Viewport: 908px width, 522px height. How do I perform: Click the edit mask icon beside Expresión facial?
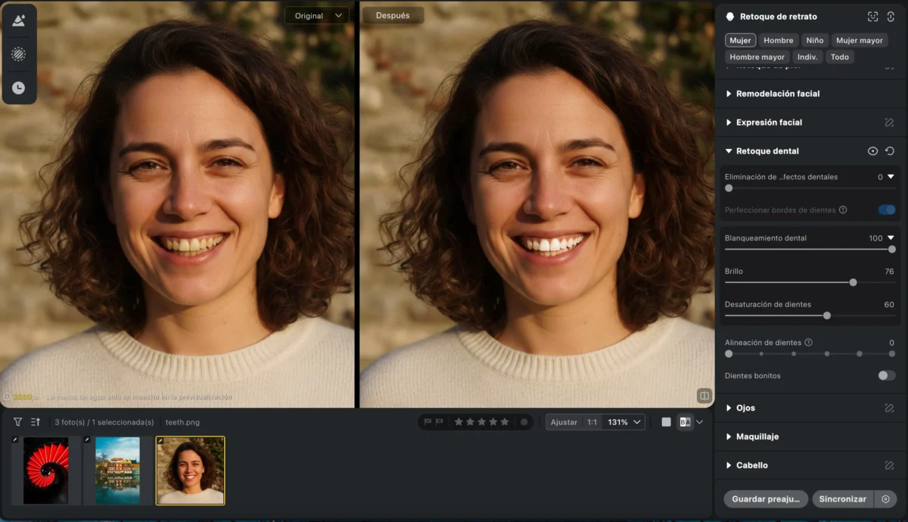890,123
